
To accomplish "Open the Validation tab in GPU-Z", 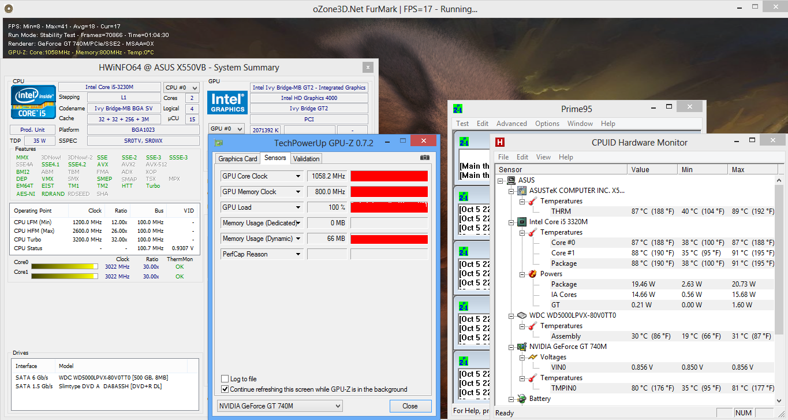I will pos(306,159).
